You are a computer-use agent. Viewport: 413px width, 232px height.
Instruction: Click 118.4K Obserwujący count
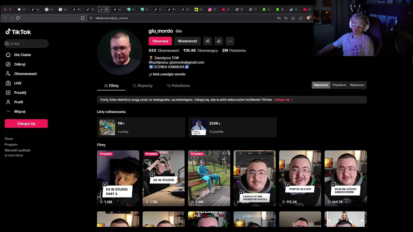point(200,51)
